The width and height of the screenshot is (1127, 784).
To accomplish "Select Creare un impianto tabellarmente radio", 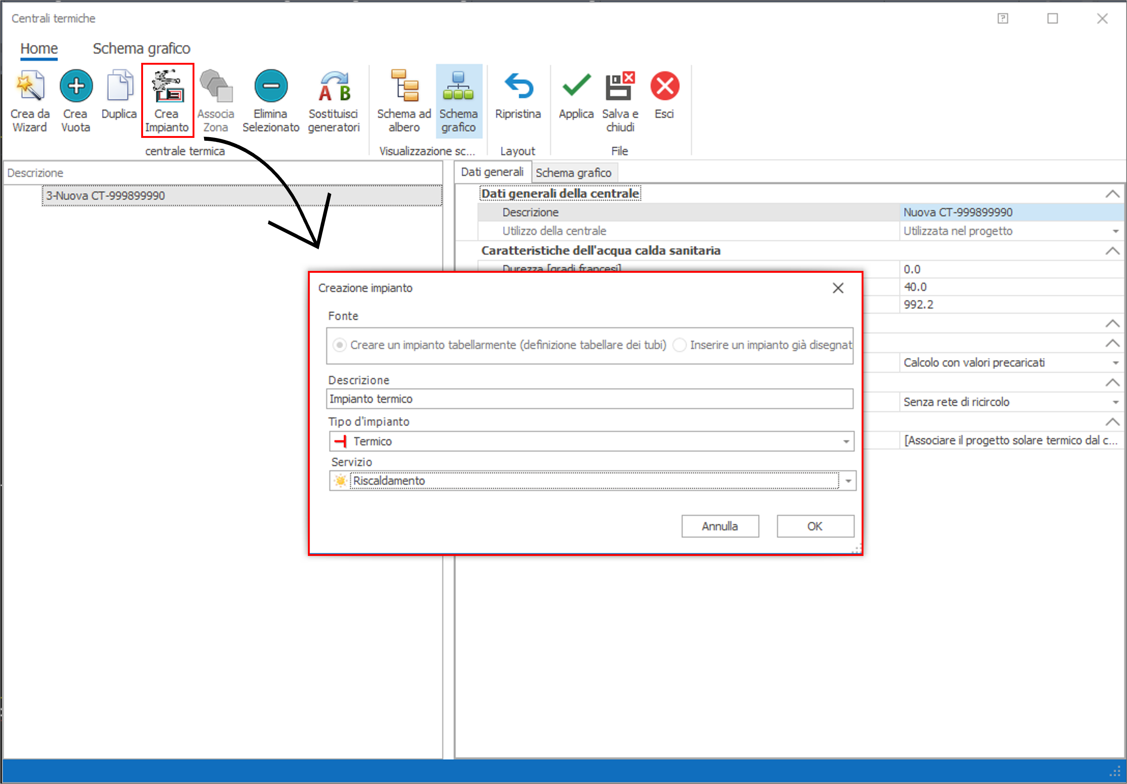I will tap(339, 345).
